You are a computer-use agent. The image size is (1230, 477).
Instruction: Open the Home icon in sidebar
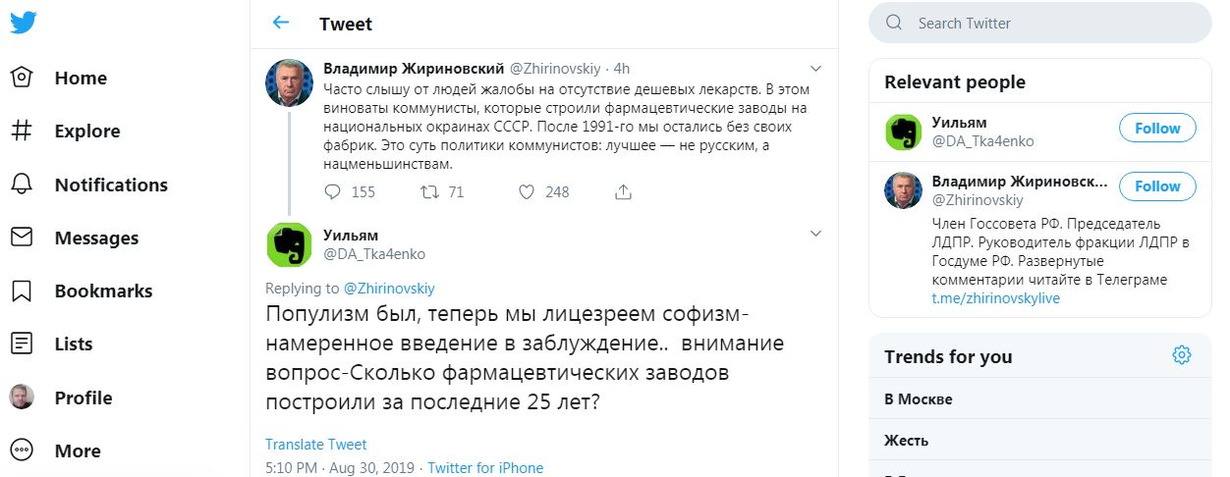click(x=22, y=78)
